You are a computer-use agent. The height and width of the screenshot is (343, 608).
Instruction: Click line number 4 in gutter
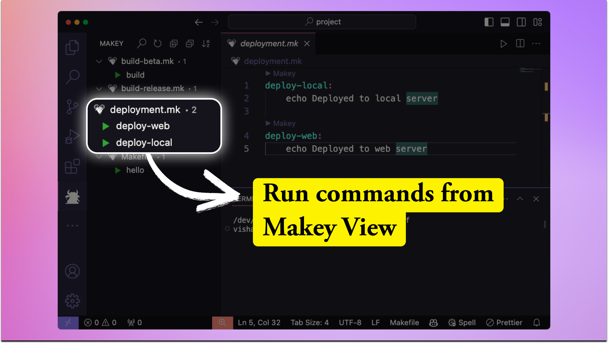[246, 136]
